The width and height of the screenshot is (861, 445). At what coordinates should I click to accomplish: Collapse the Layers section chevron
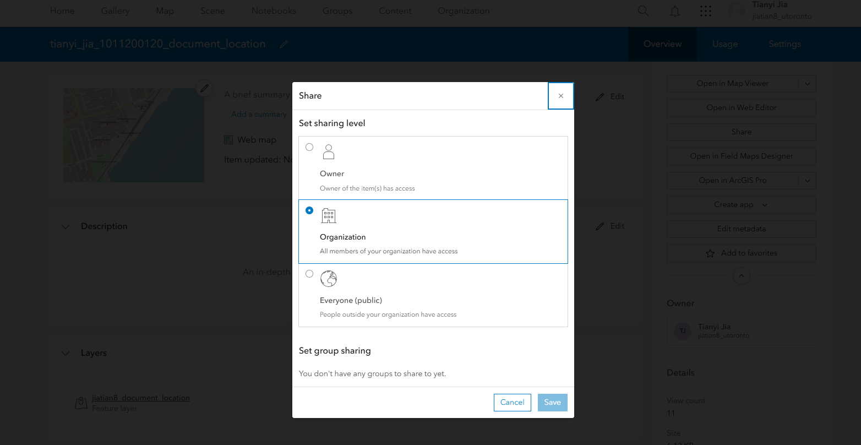(66, 353)
